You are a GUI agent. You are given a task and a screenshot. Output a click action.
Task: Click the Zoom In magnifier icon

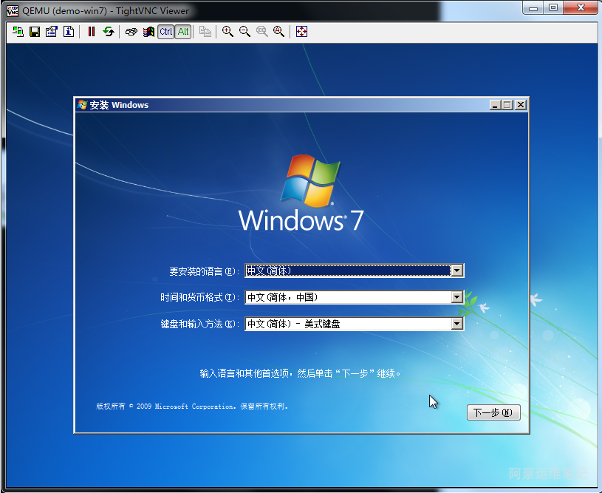(x=228, y=32)
